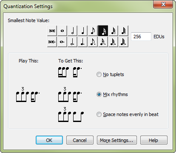The height and width of the screenshot is (153, 176).
Task: Select the highlighted sixteenth note value
Action: click(x=103, y=31)
